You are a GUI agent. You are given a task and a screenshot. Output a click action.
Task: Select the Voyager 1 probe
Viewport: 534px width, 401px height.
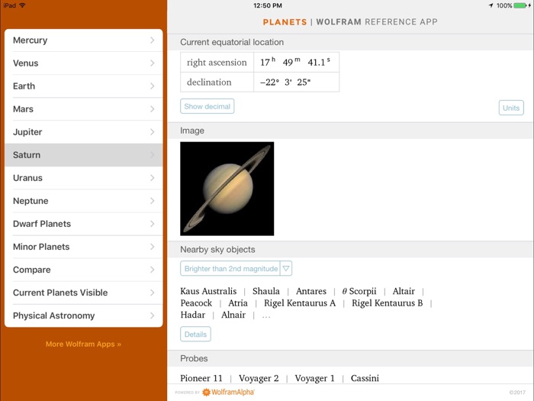pos(314,378)
